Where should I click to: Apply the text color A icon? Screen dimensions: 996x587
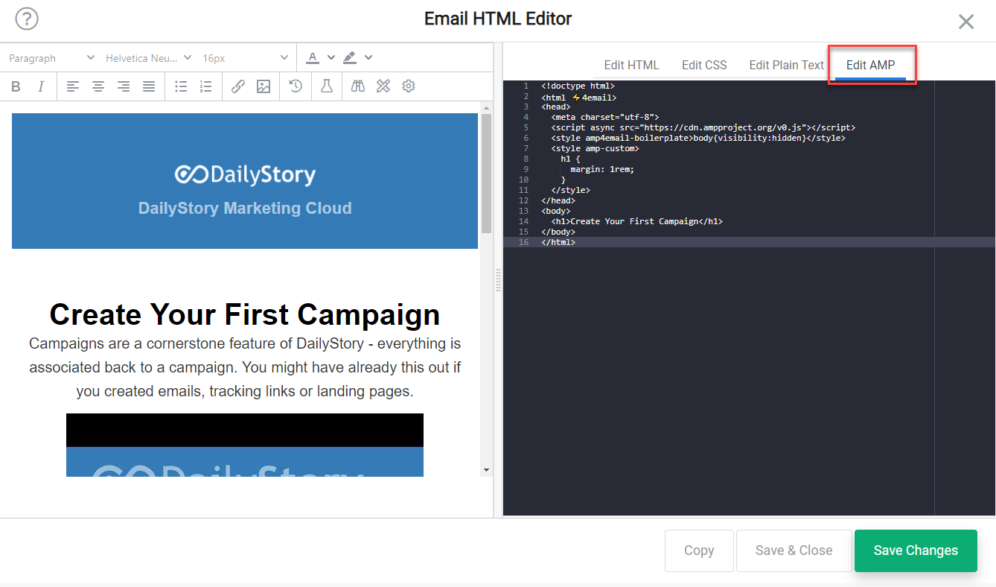(x=313, y=57)
